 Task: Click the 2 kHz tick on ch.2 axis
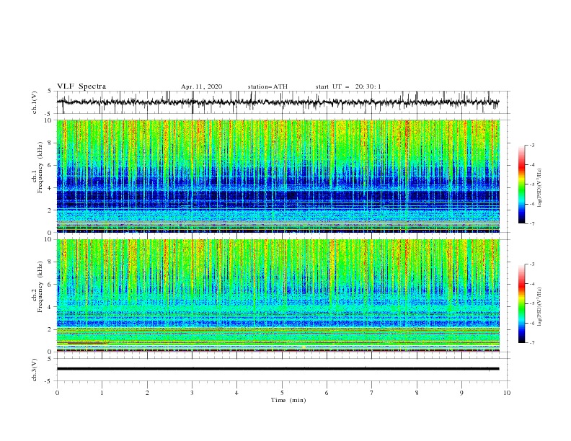[51, 329]
